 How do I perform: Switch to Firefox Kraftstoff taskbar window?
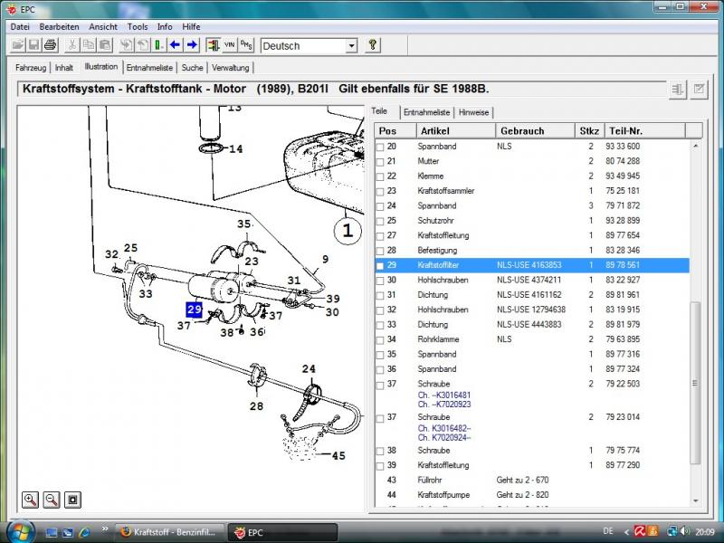170,532
